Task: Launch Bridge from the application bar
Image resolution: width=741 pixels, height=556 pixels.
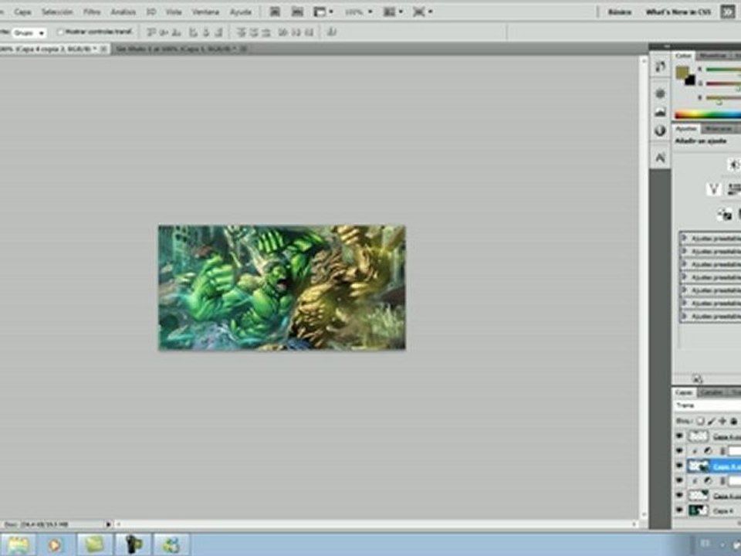Action: click(x=275, y=12)
